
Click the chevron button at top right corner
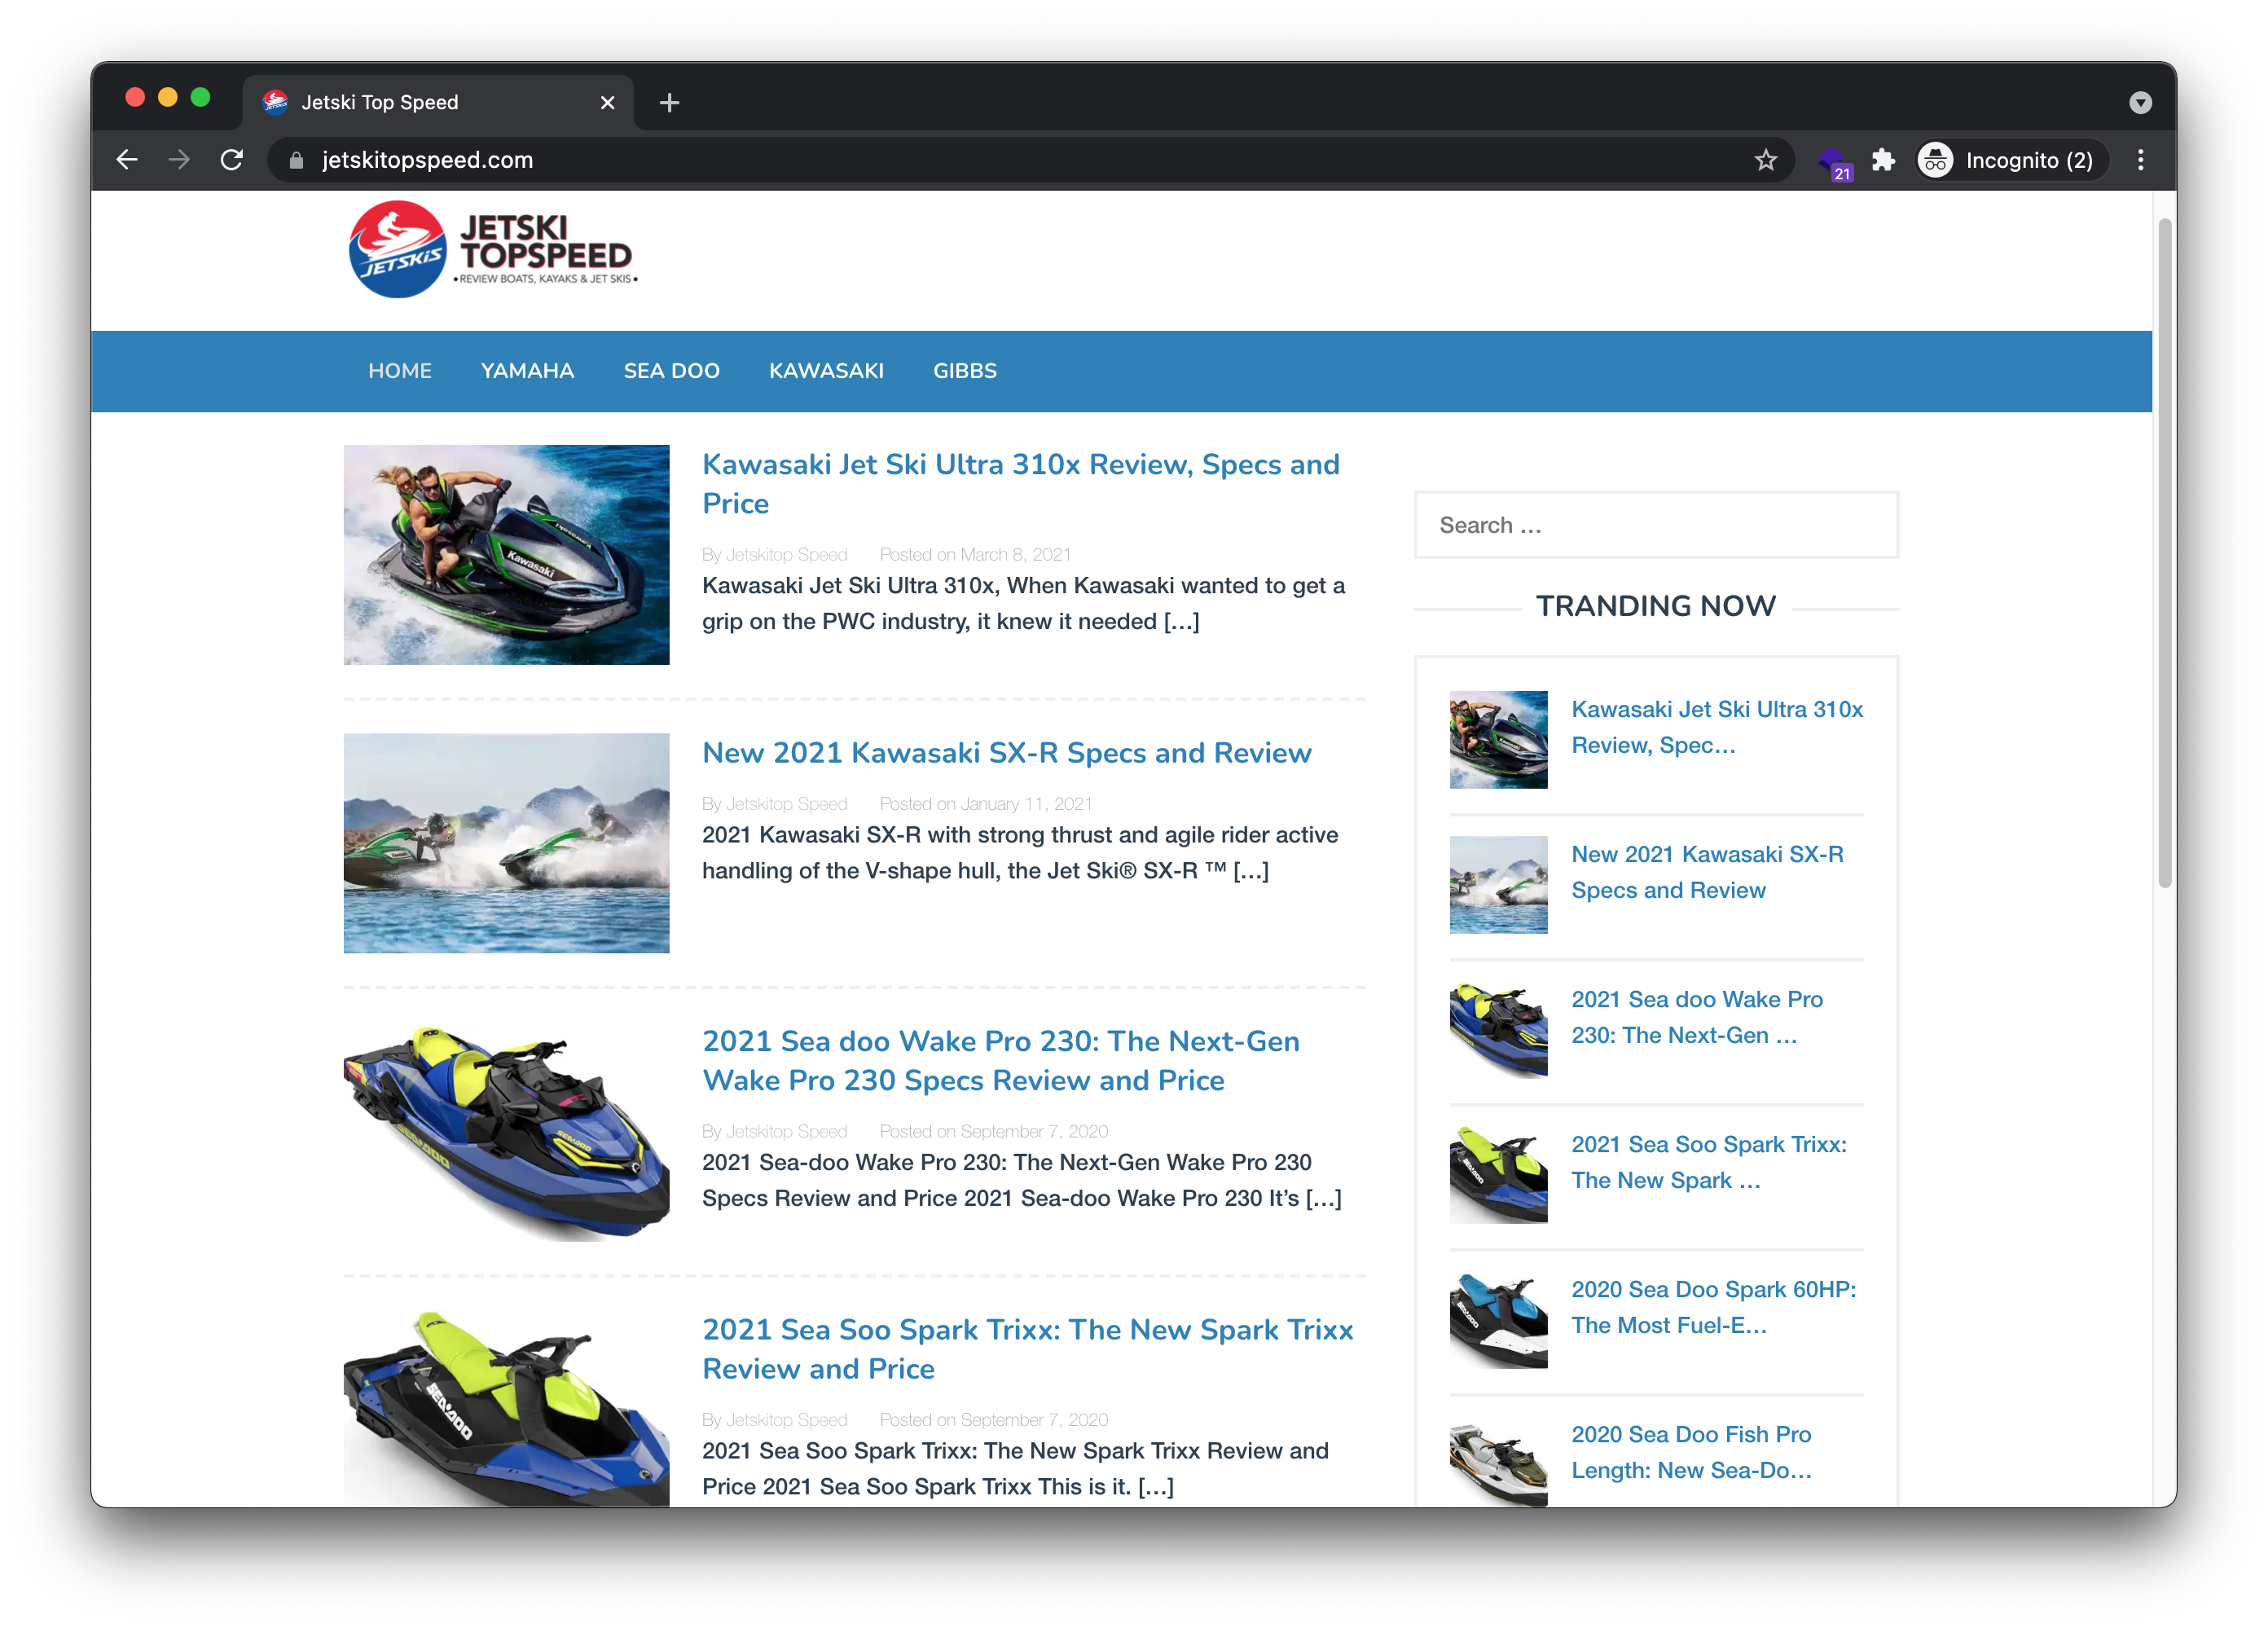point(2140,101)
